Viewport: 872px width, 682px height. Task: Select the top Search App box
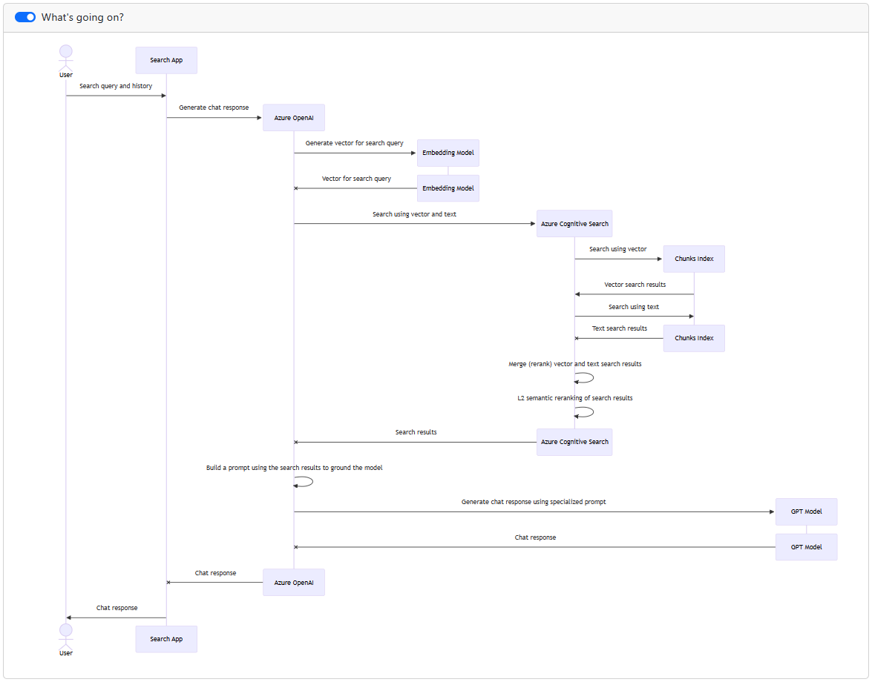[x=166, y=60]
